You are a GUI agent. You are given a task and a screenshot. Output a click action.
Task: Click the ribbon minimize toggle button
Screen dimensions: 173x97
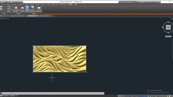76,4
